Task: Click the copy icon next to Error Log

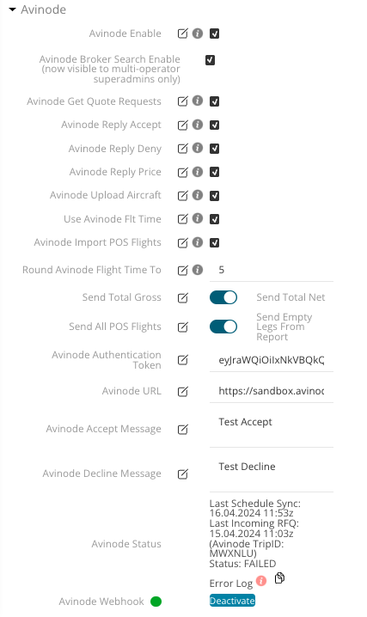Action: (279, 577)
